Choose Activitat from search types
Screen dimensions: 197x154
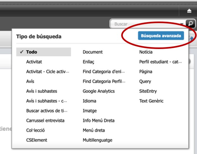[34, 62]
